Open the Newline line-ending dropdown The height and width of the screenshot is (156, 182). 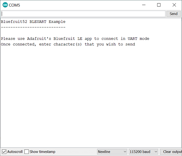pos(112,151)
